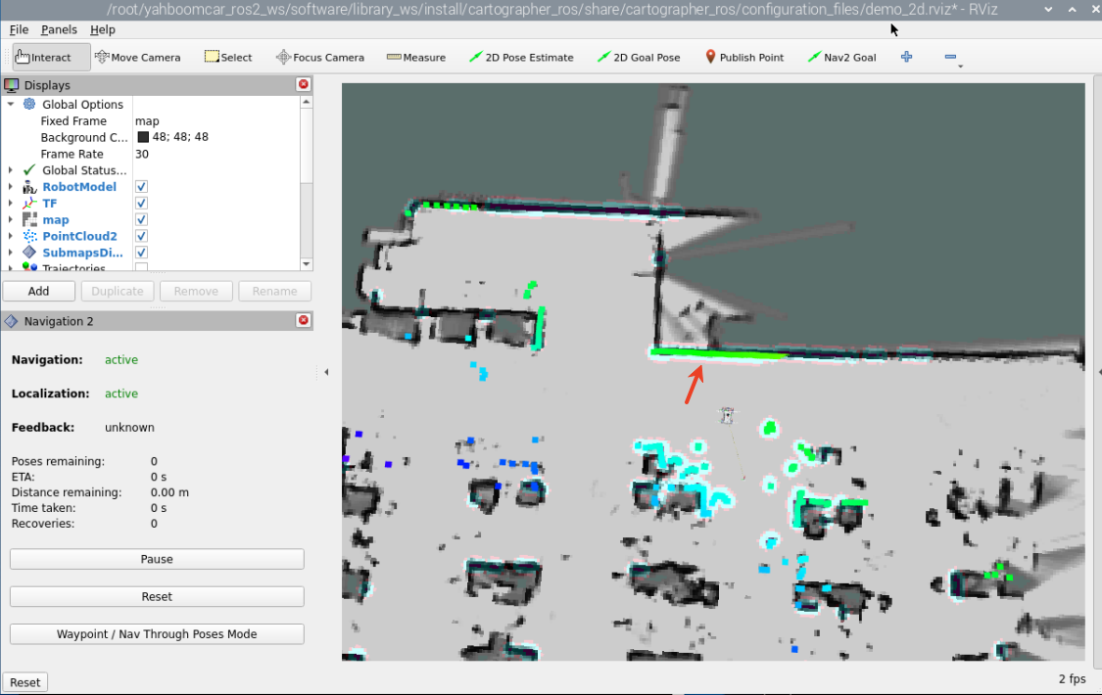
Task: Select the 2D Pose Estimate tool
Action: click(x=521, y=58)
